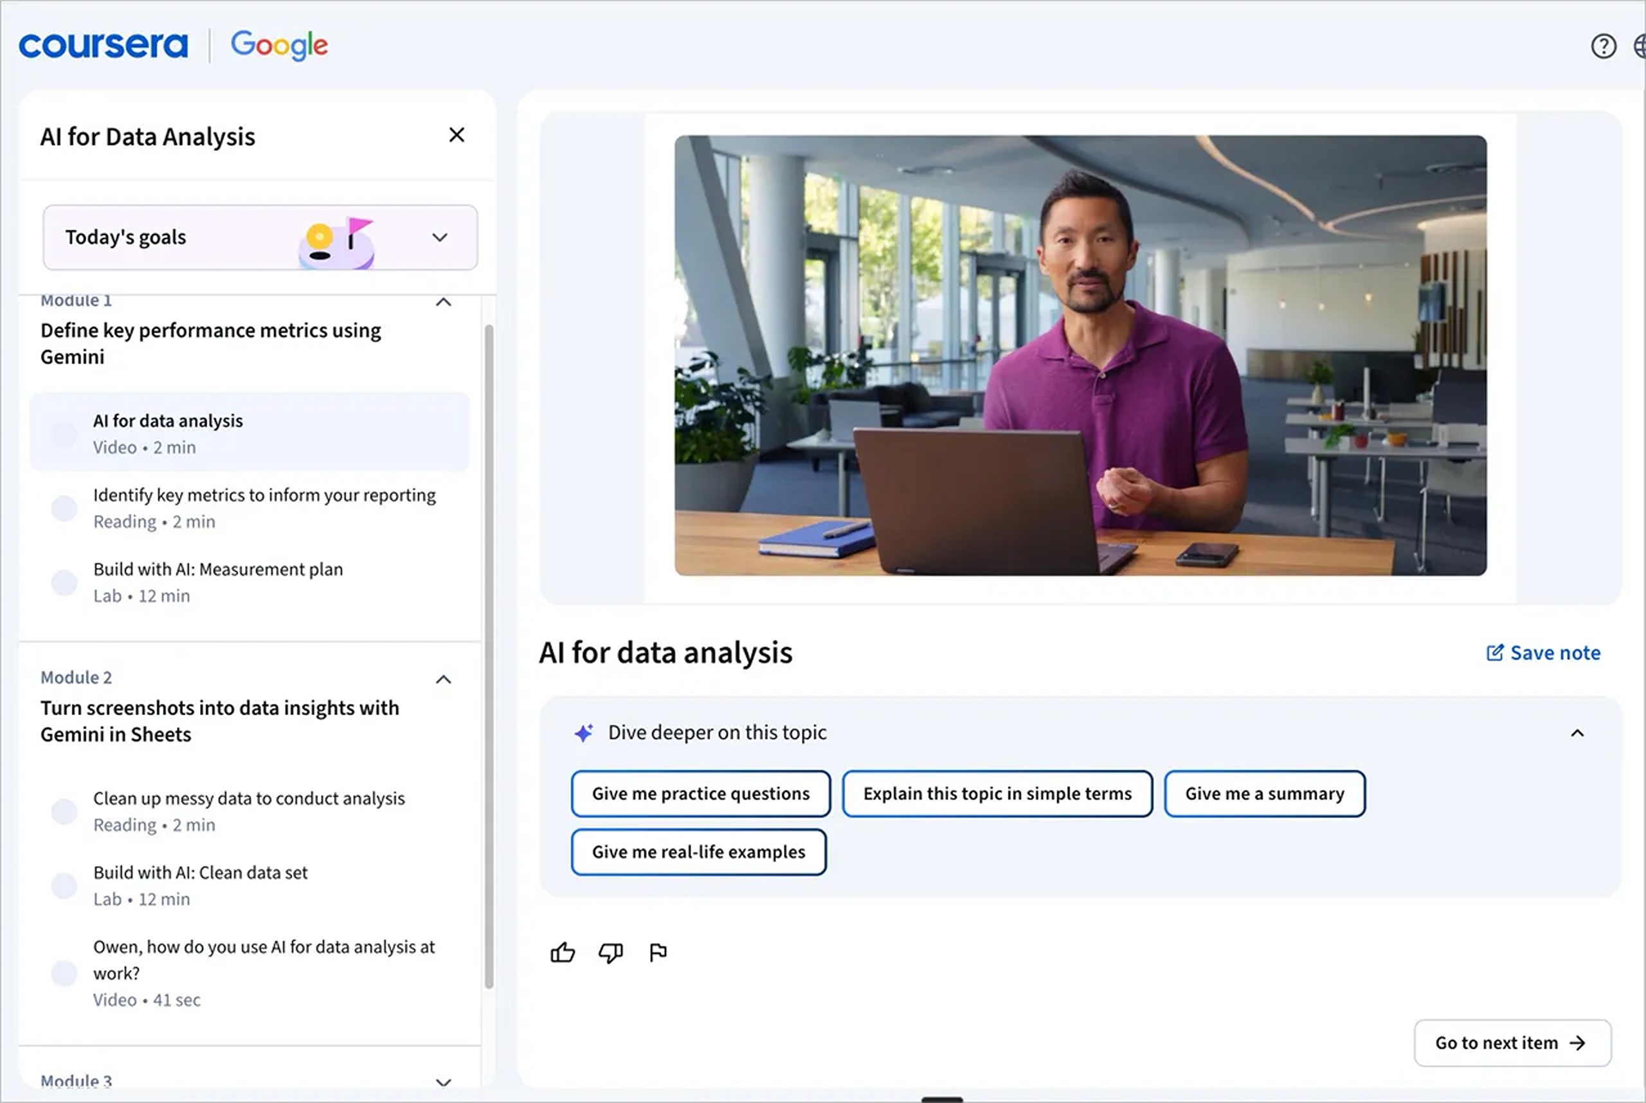Click Explain this topic in simple terms

pyautogui.click(x=997, y=793)
